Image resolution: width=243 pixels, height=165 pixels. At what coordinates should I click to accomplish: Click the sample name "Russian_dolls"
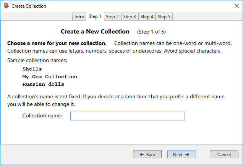pos(43,84)
